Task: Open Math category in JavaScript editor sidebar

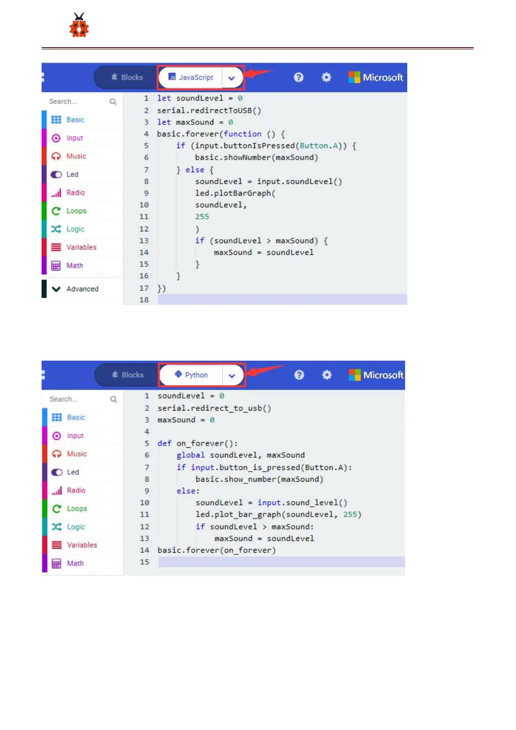Action: [x=82, y=265]
